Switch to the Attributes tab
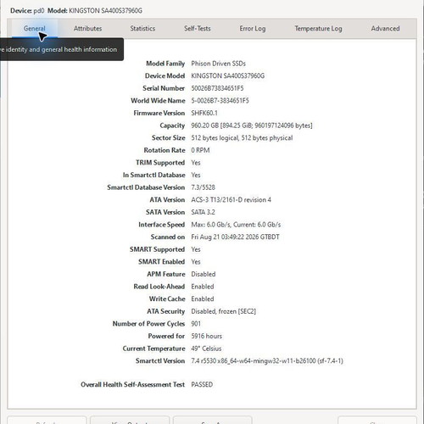This screenshot has height=424, width=424. (x=87, y=29)
